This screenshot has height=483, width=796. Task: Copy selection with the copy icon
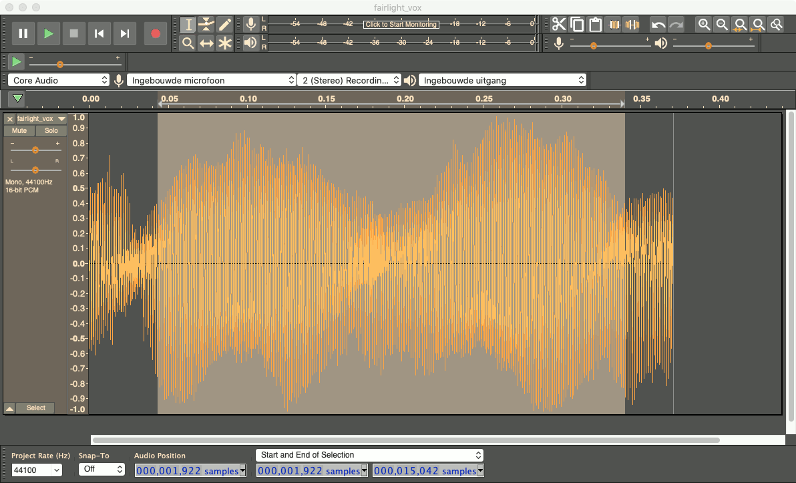click(577, 24)
